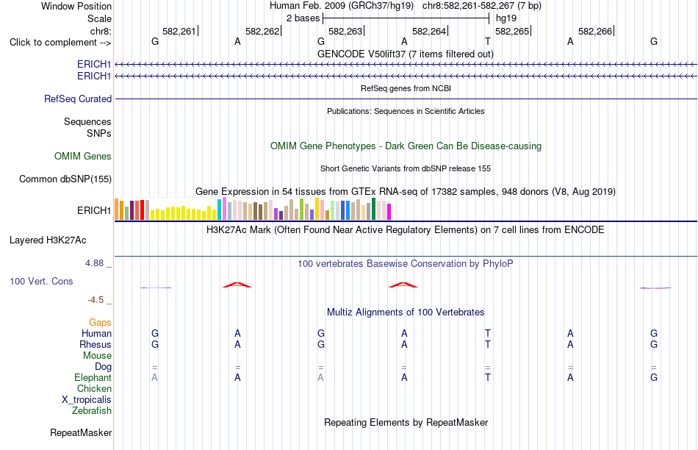Click the hg19 label beside the scale bar
This screenshot has width=698, height=450.
pyautogui.click(x=506, y=18)
